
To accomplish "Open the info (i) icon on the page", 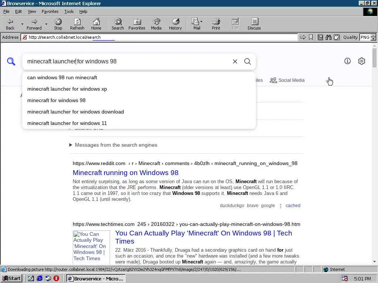I will coord(347,61).
